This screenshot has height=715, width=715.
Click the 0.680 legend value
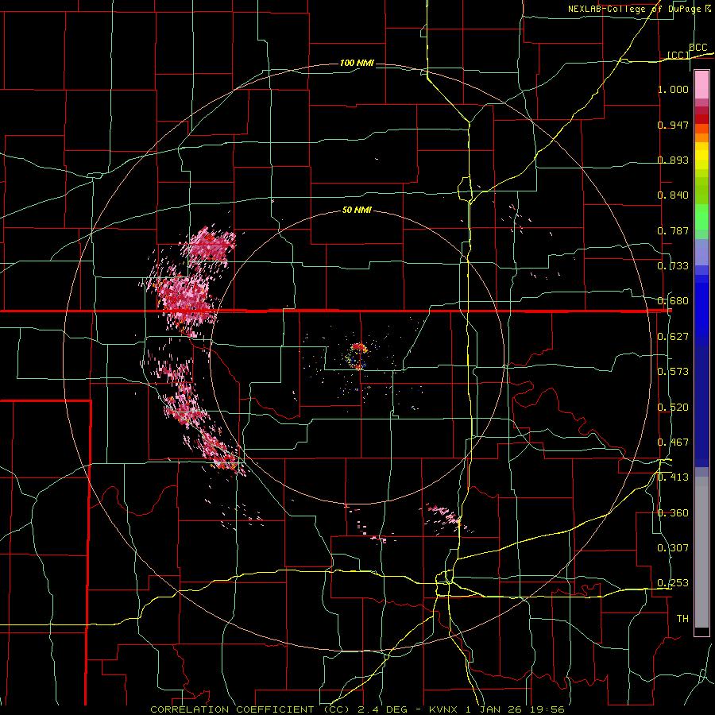coord(673,301)
